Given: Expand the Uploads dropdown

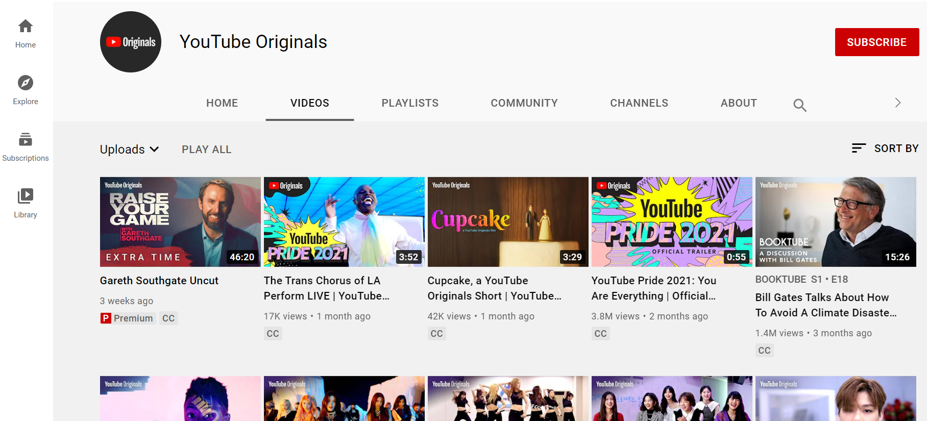Looking at the screenshot, I should pos(130,150).
